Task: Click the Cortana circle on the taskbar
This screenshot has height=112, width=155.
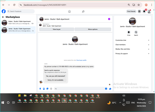Action: (x=8, y=103)
